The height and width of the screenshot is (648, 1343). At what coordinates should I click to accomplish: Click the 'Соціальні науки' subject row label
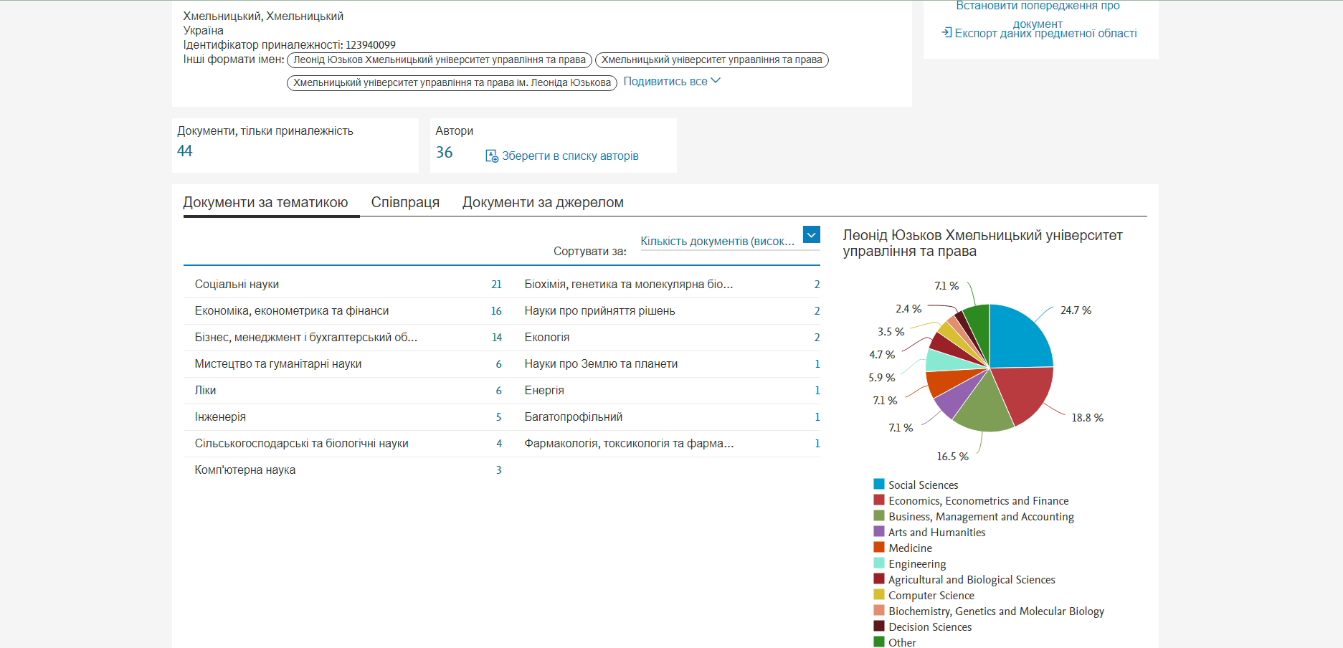coord(237,284)
